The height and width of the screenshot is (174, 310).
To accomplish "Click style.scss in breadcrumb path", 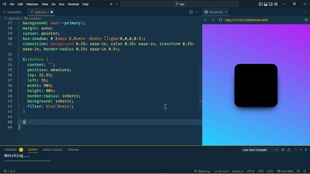I will (14, 18).
